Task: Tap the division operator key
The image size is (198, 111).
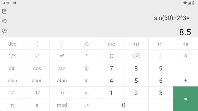Action: [x=161, y=56]
